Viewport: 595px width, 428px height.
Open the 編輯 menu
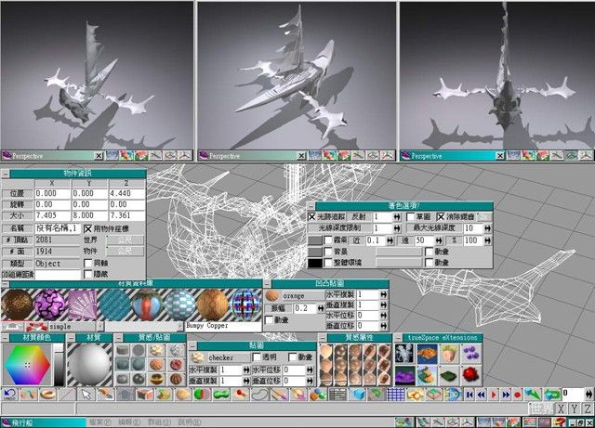pos(128,422)
